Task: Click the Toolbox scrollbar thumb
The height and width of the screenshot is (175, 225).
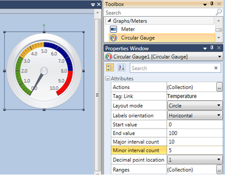Action: tap(219, 30)
